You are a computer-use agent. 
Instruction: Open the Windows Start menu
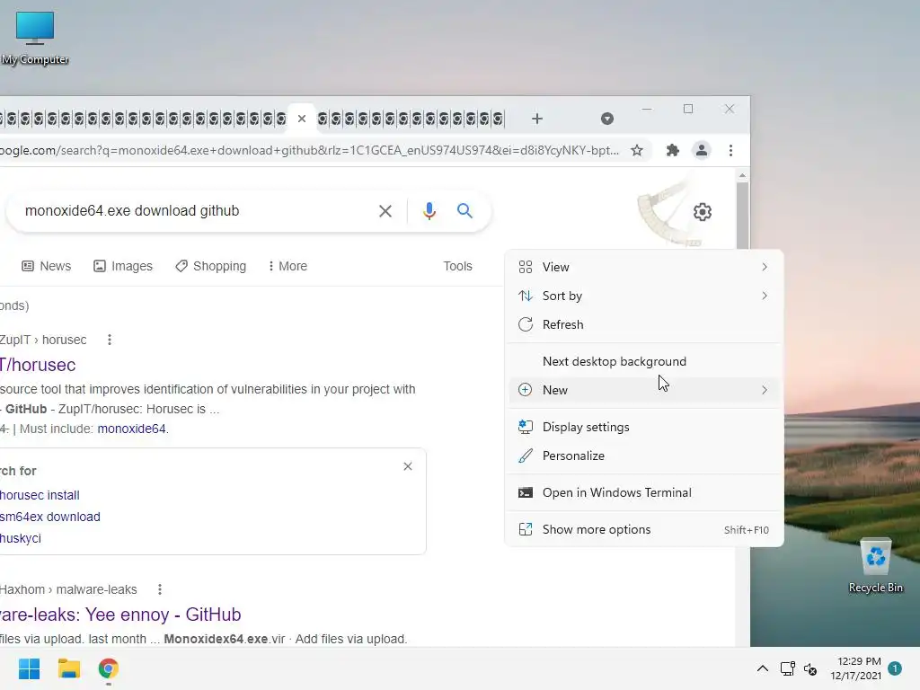pyautogui.click(x=29, y=668)
